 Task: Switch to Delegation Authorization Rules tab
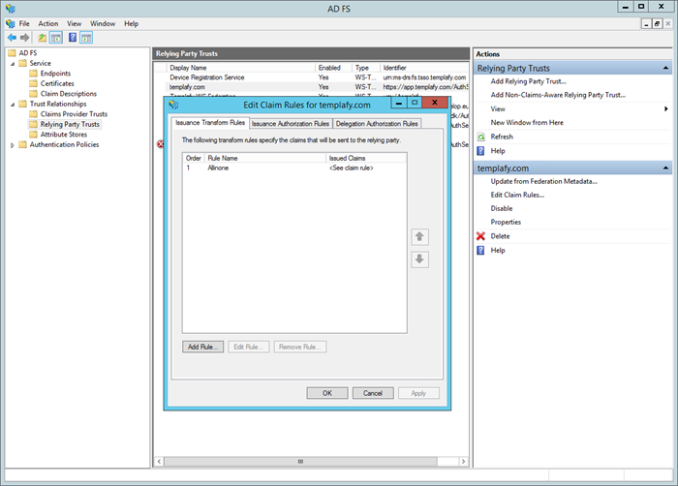click(377, 124)
